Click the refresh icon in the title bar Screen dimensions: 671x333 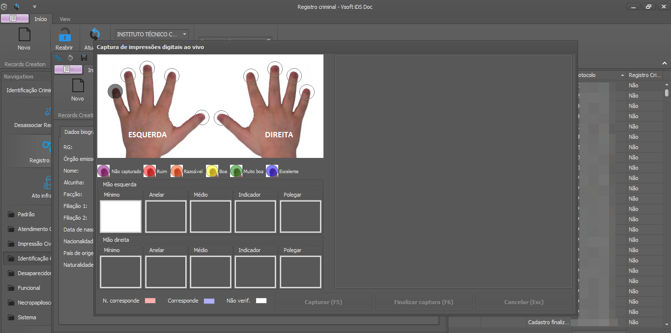18,6
